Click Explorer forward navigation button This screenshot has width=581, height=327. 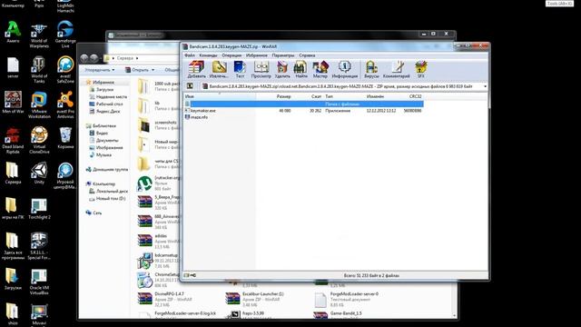tap(94, 58)
